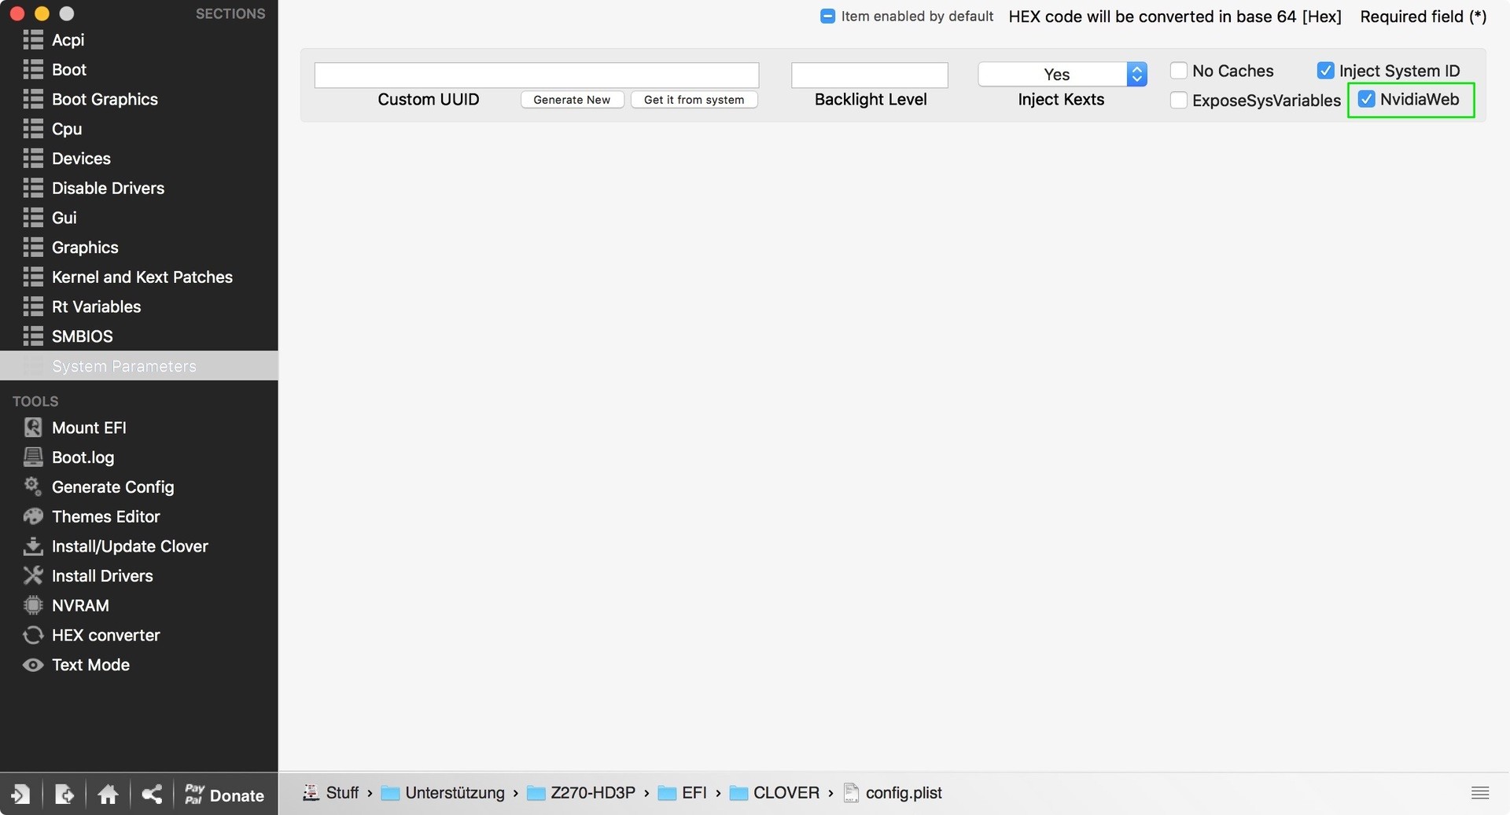1510x815 pixels.
Task: Enable the ExposeSysVariables checkbox
Action: point(1179,101)
